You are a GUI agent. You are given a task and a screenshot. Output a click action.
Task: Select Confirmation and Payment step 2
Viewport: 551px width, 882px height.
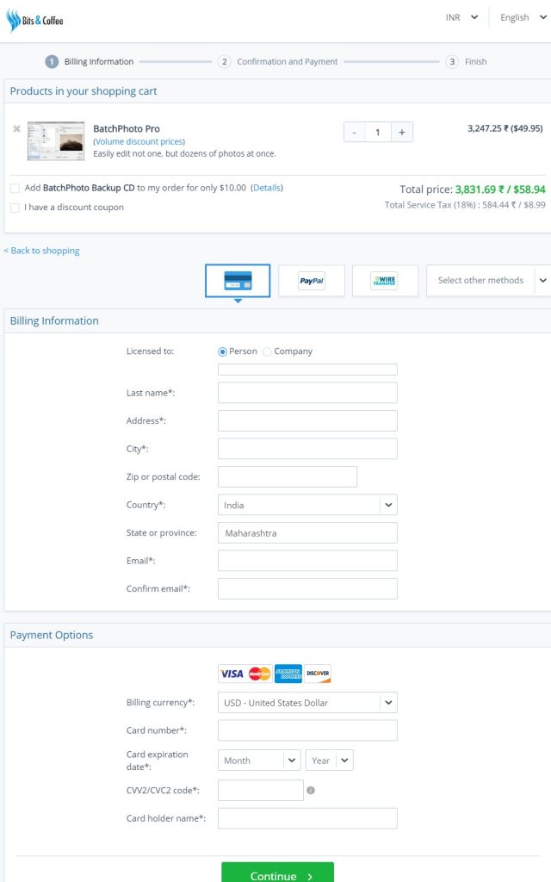(278, 62)
